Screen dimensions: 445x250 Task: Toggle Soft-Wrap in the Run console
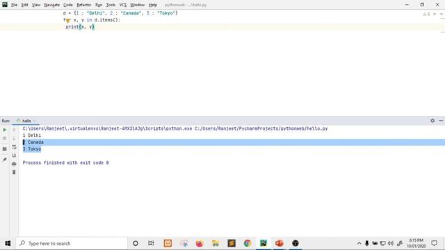[14, 147]
